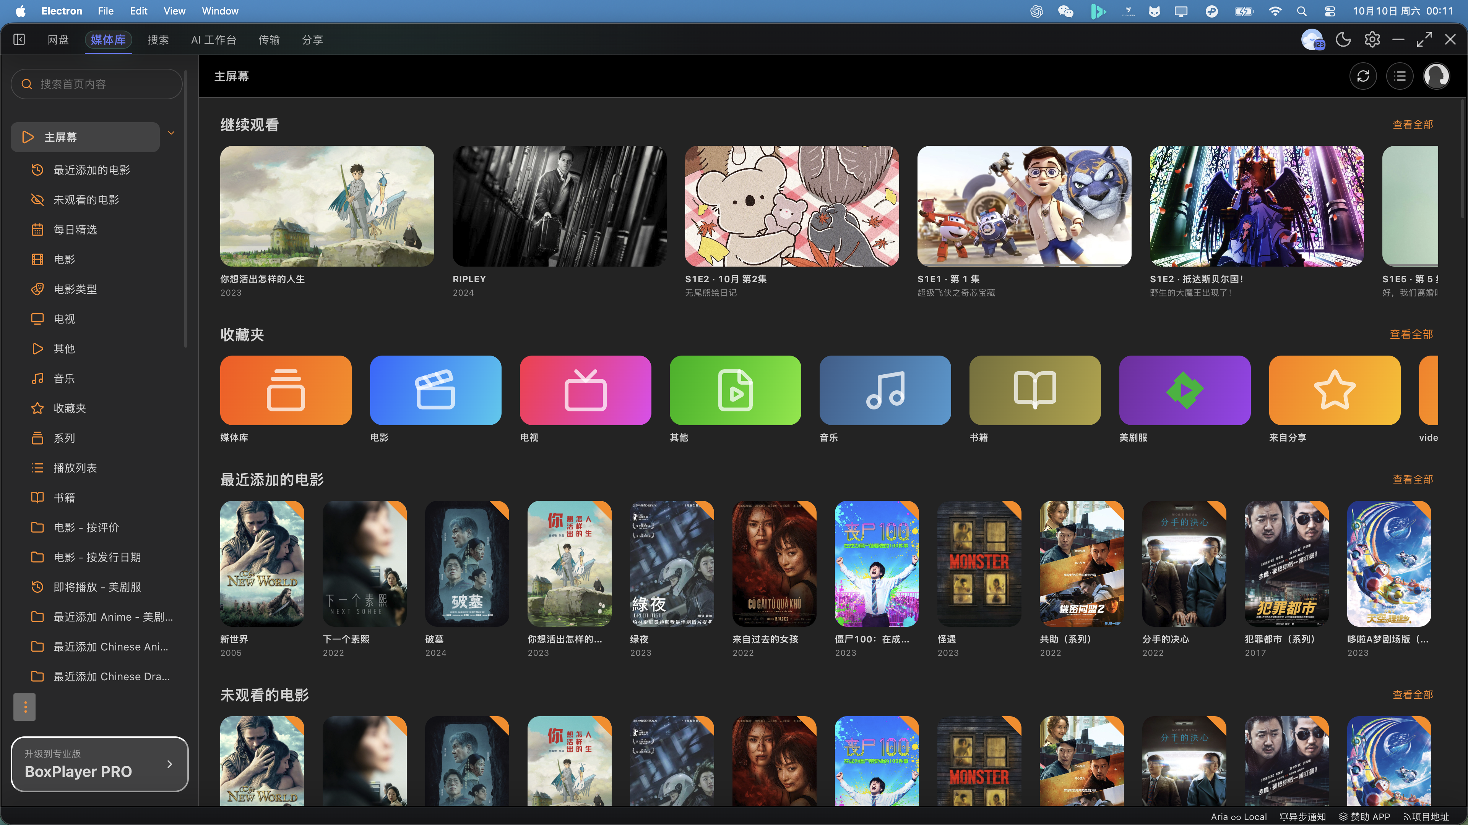The image size is (1468, 825).
Task: Open 新世界 poster in 最近添加的电影
Action: point(262,564)
